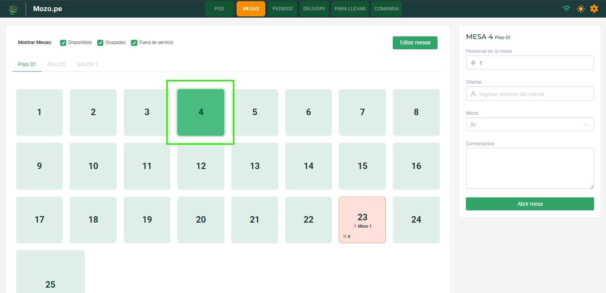The width and height of the screenshot is (606, 293).
Task: Expand the Mozo dropdown arrow
Action: (x=586, y=125)
